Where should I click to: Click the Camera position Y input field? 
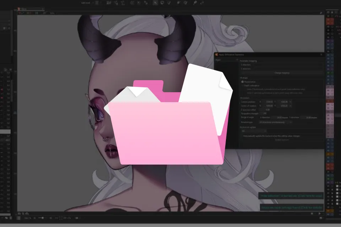283,102
